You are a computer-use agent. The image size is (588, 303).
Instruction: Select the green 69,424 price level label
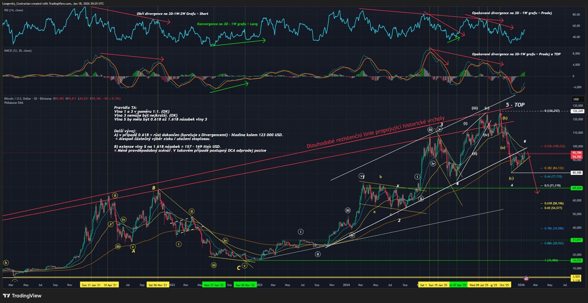coord(577,188)
